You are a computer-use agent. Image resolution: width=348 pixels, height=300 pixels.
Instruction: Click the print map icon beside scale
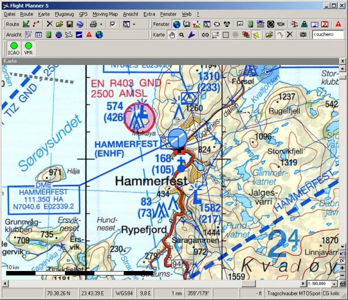[342, 284]
